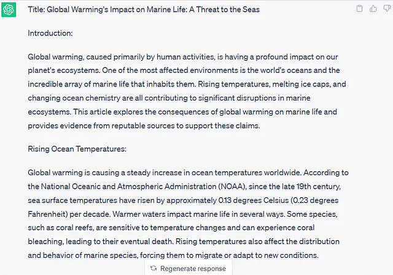Click the ChatGPT logo avatar

click(9, 10)
